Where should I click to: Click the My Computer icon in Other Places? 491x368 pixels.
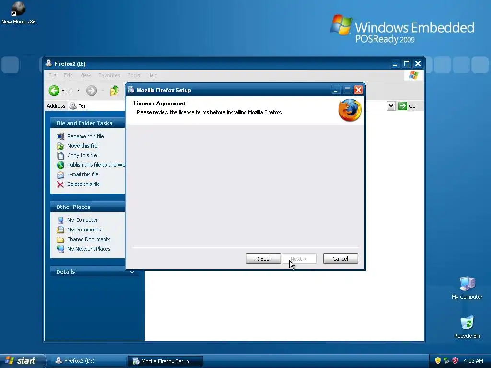60,220
